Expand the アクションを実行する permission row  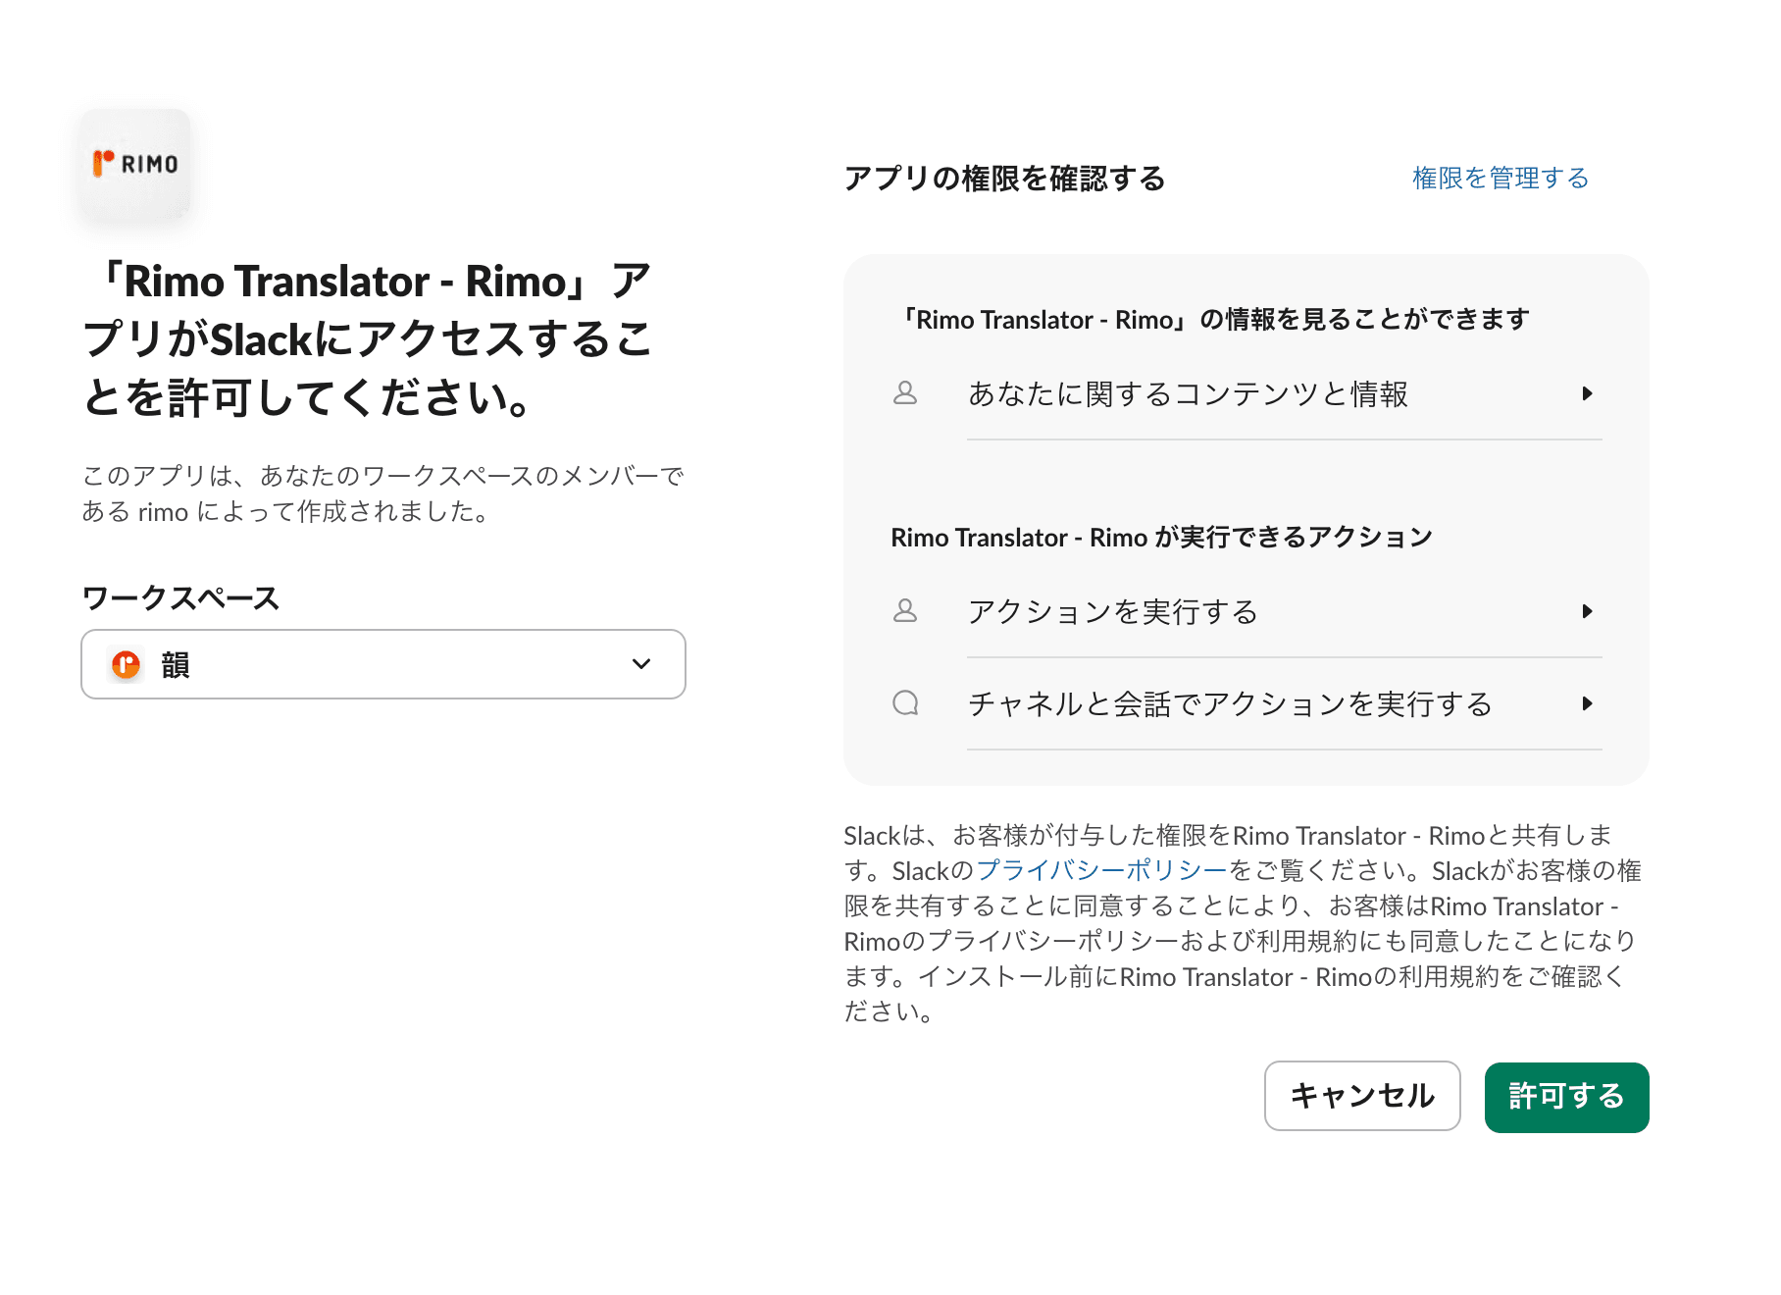1588,611
